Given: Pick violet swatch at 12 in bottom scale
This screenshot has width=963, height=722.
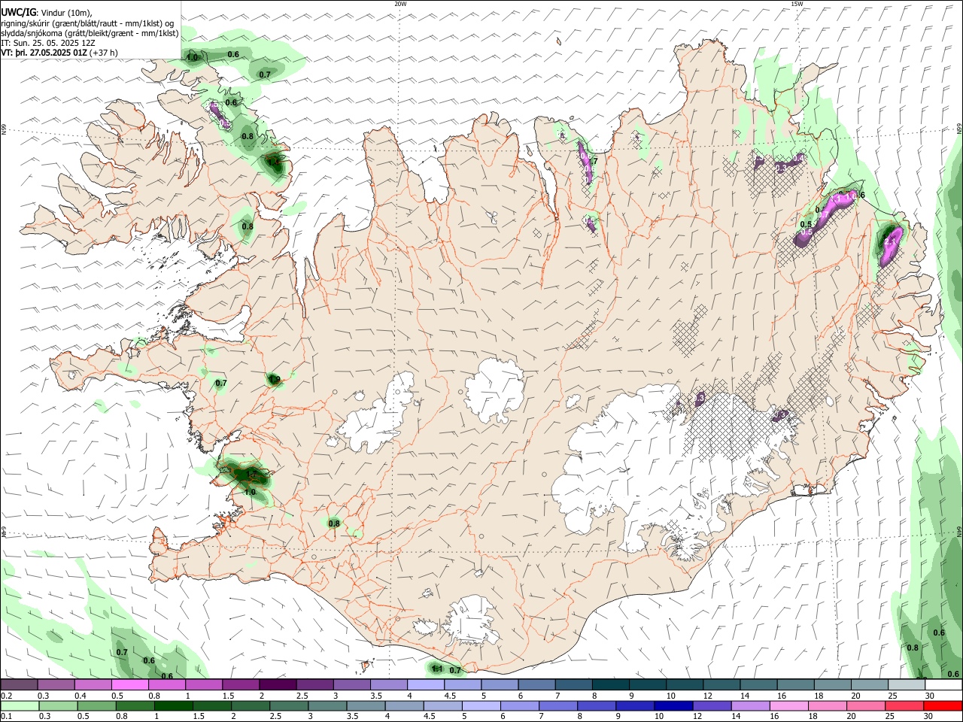Looking at the screenshot, I should [x=712, y=705].
